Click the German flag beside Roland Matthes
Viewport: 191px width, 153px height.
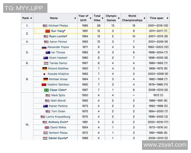point(45,69)
